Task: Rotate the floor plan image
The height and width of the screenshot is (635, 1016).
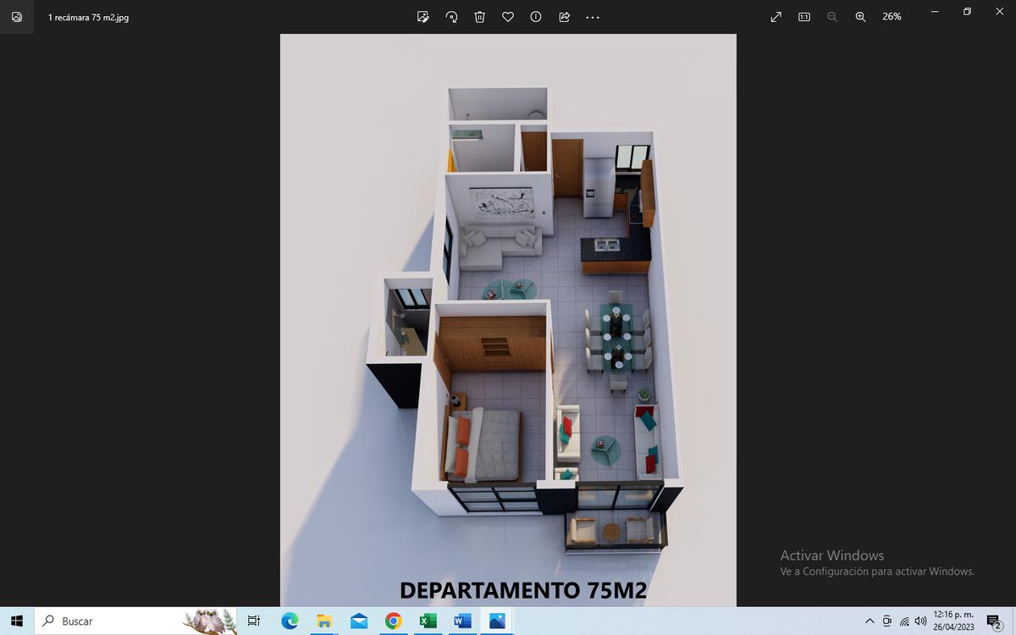Action: point(451,17)
